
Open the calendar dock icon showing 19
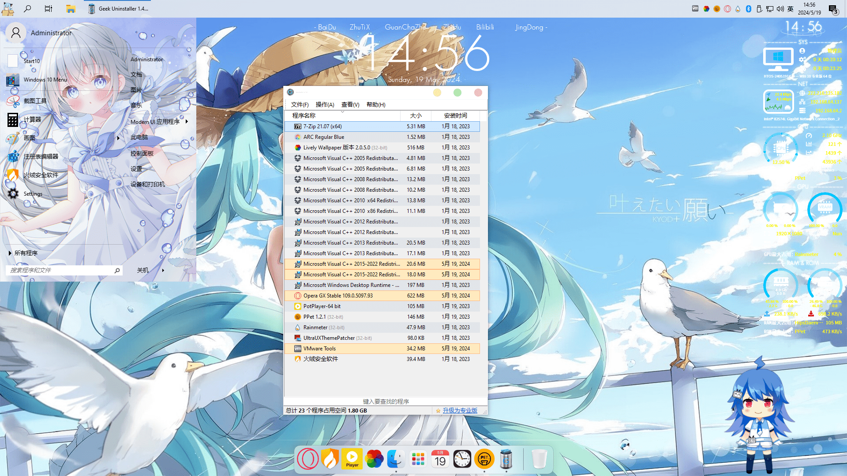click(440, 459)
